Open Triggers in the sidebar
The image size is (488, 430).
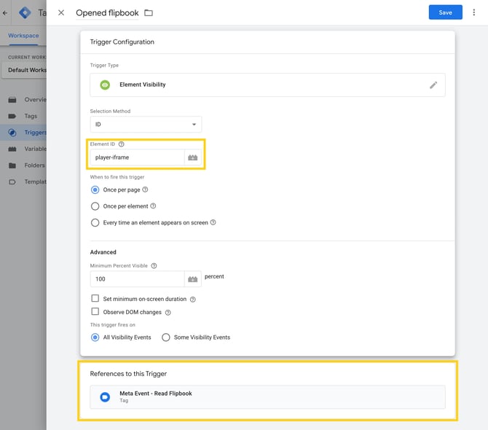(23, 133)
